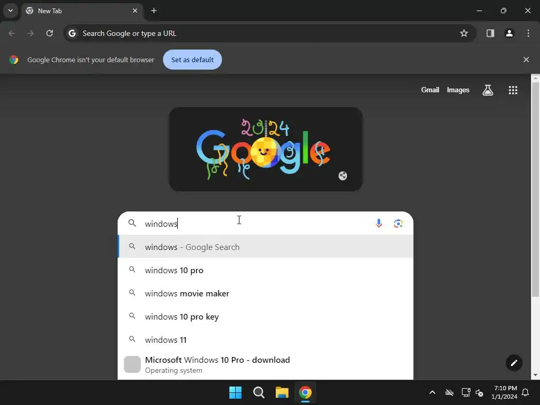This screenshot has width=540, height=405.
Task: Select the New Tab browser tab
Action: [82, 11]
